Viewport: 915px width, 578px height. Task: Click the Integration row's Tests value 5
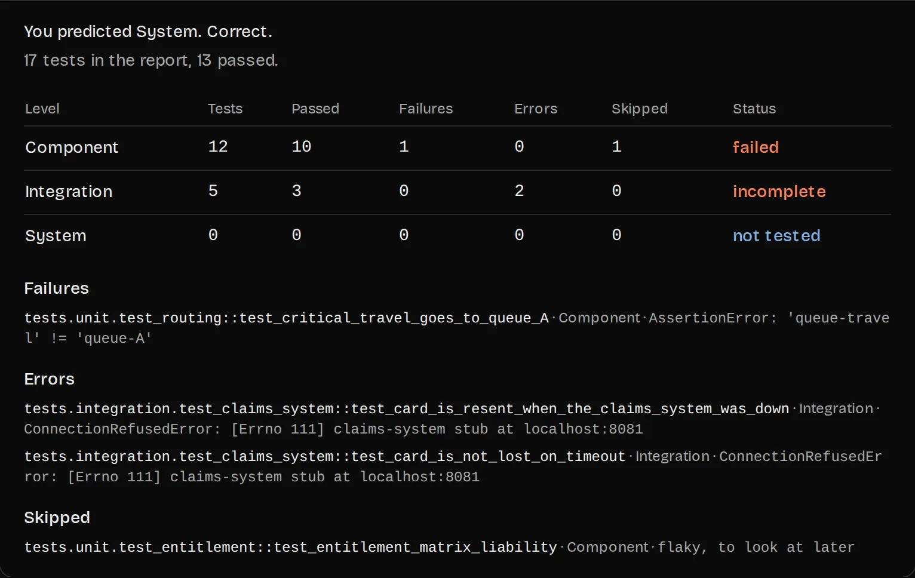coord(213,191)
